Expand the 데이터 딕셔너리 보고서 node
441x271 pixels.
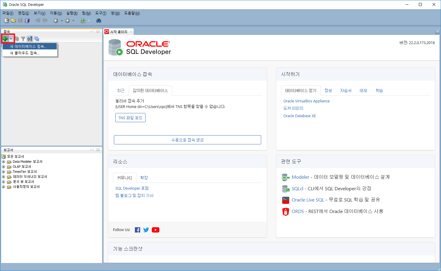pyautogui.click(x=4, y=177)
